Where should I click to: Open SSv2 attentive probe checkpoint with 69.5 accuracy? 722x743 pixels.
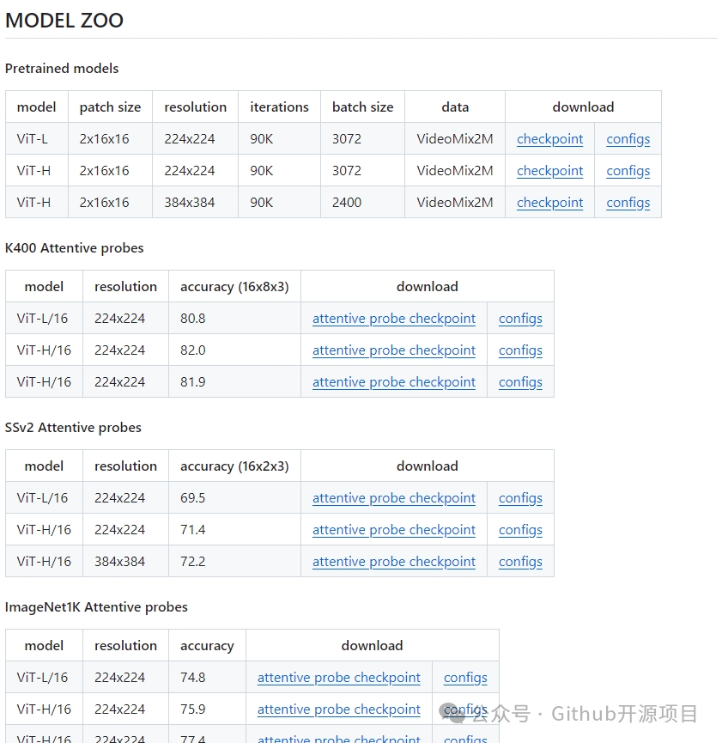[x=394, y=498]
